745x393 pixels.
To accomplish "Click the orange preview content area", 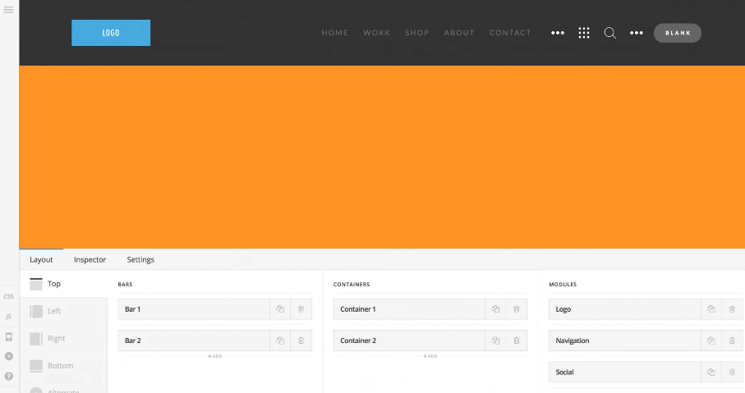I will pos(382,157).
